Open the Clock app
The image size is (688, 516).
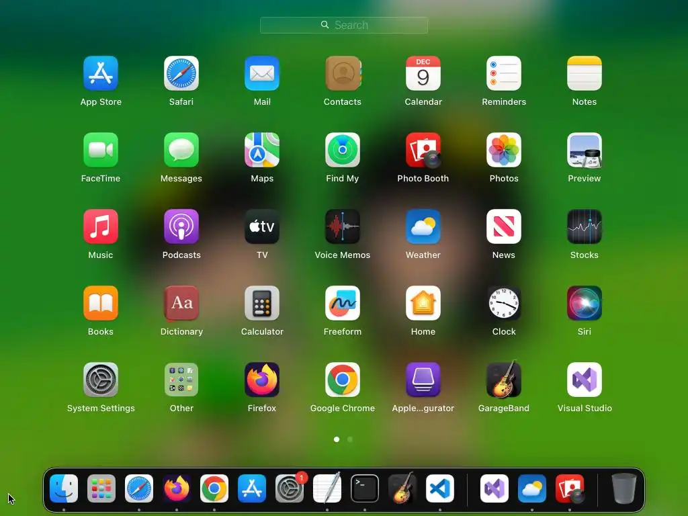point(504,303)
